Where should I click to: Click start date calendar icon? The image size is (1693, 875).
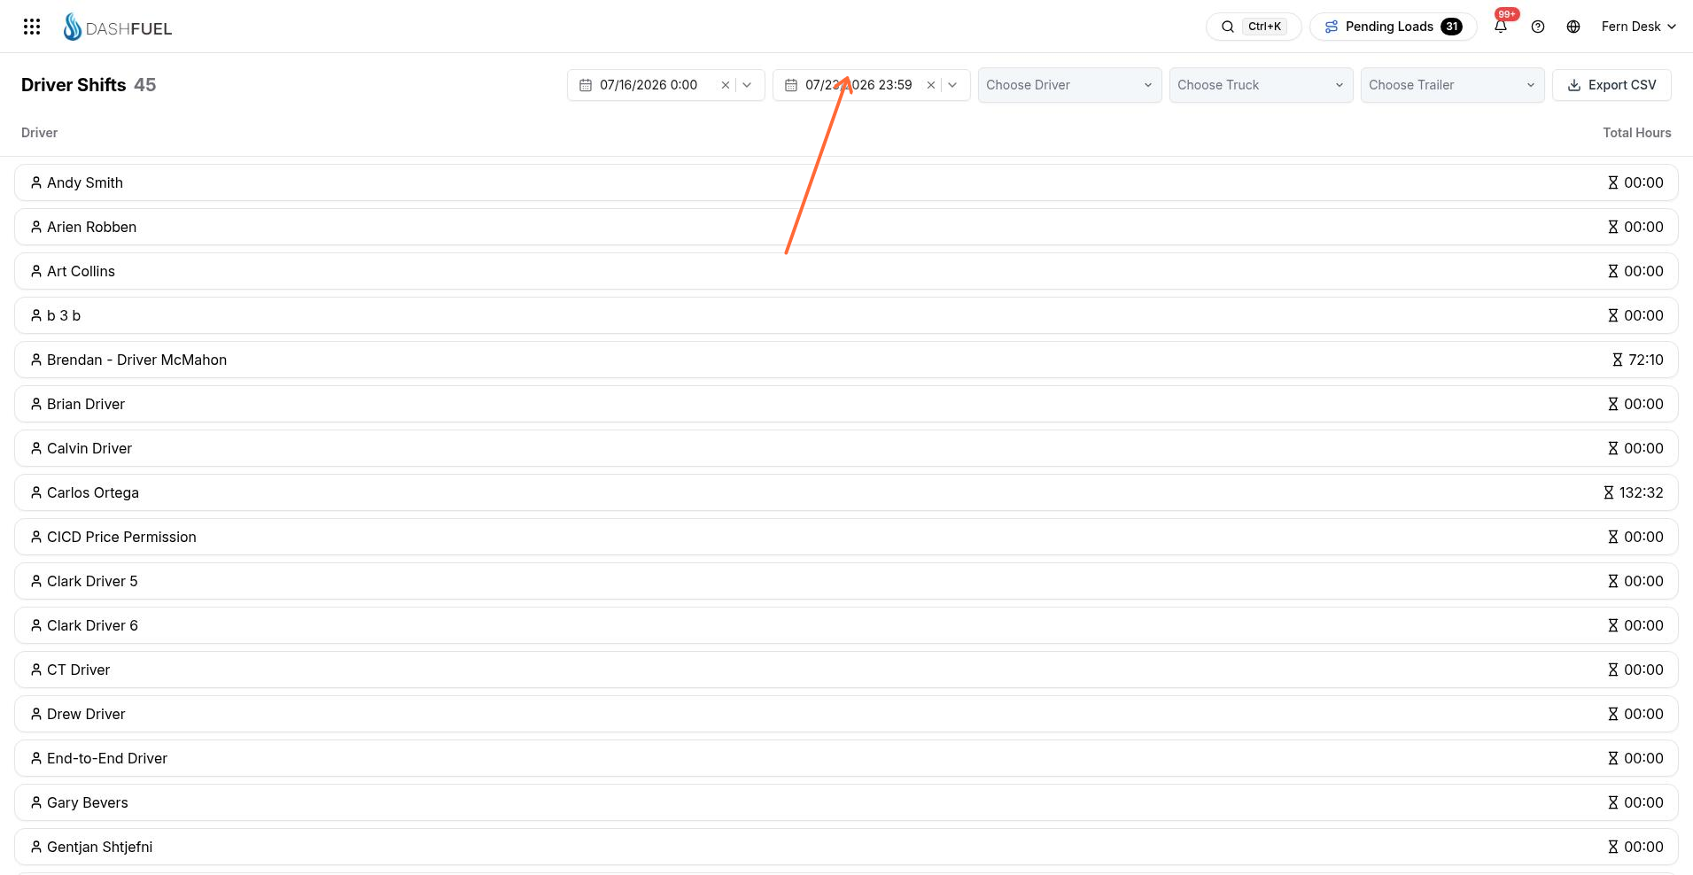586,85
